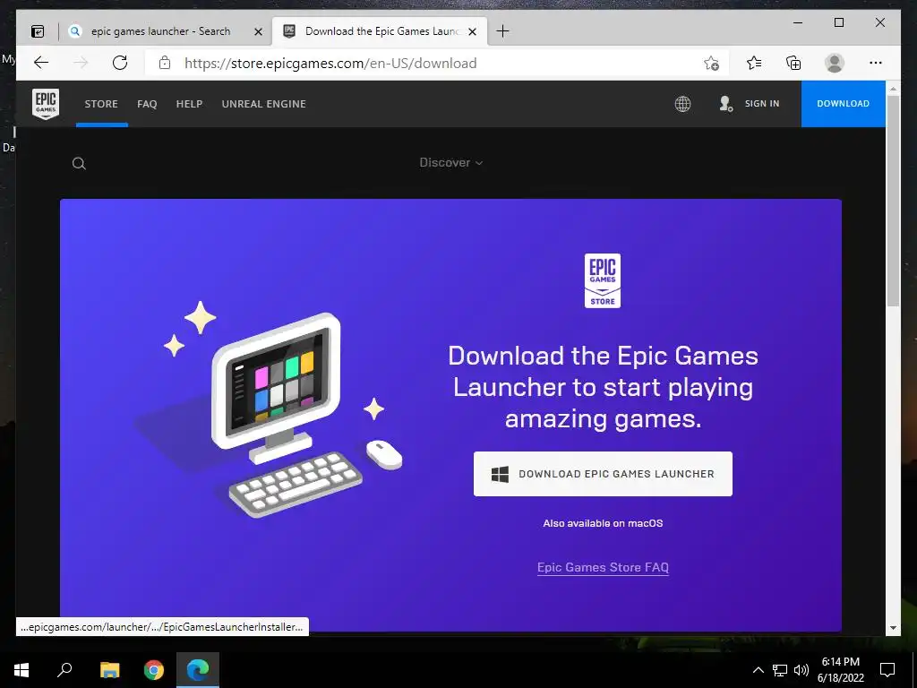Open taskbar search magnifier
This screenshot has height=688, width=917.
64,670
